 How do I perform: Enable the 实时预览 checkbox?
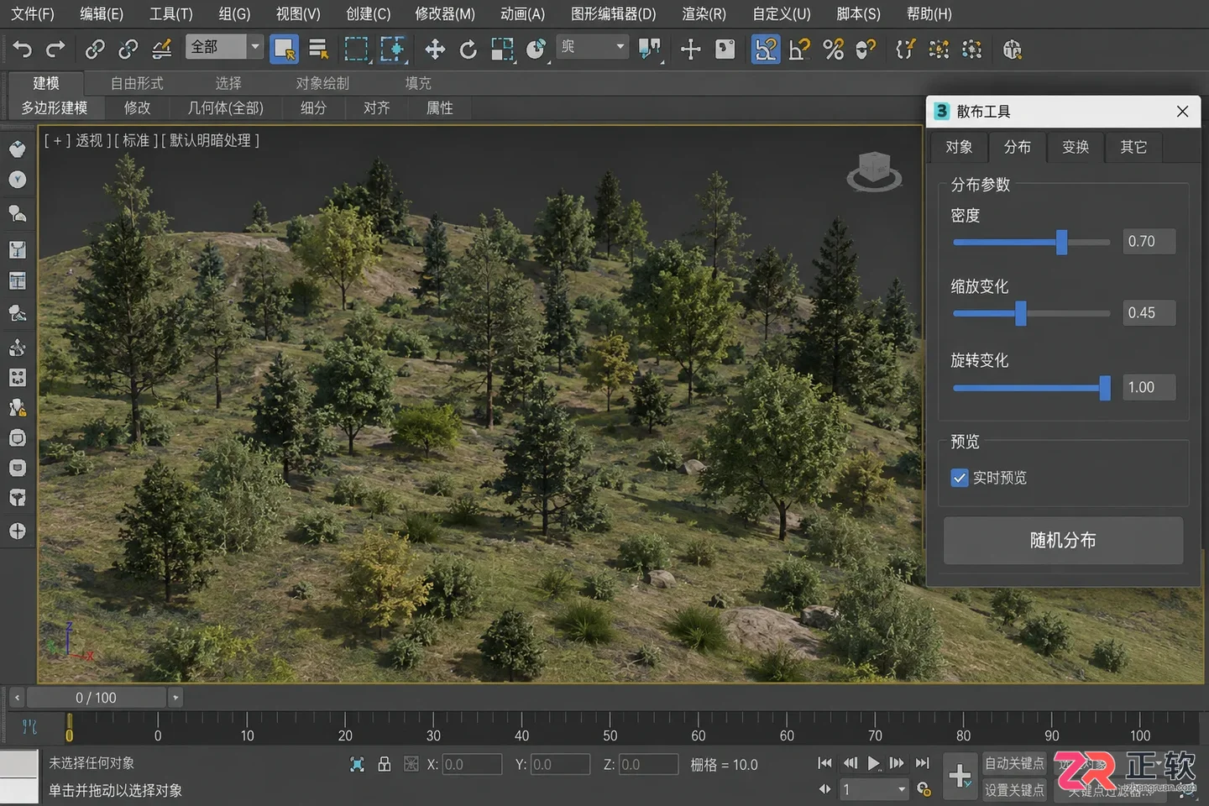(960, 478)
